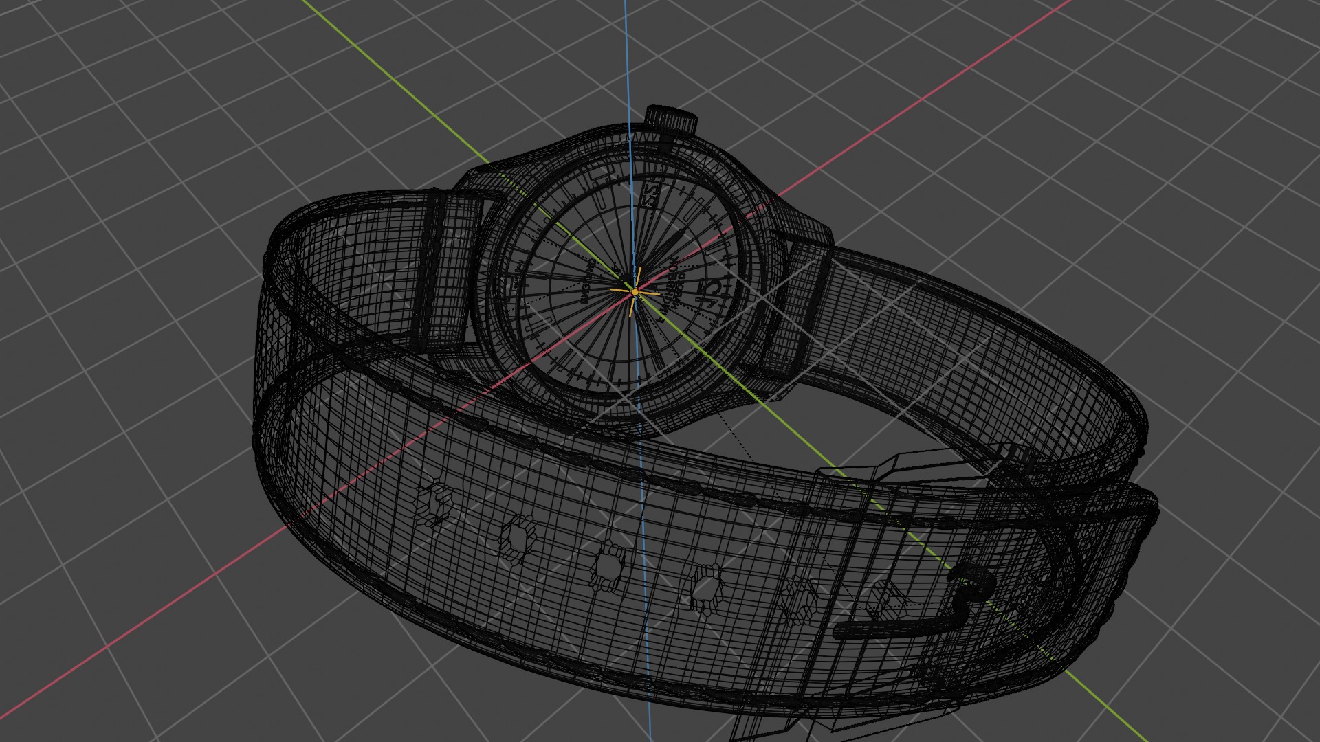
Task: Select the watch crown knob wireframe
Action: pos(672,120)
